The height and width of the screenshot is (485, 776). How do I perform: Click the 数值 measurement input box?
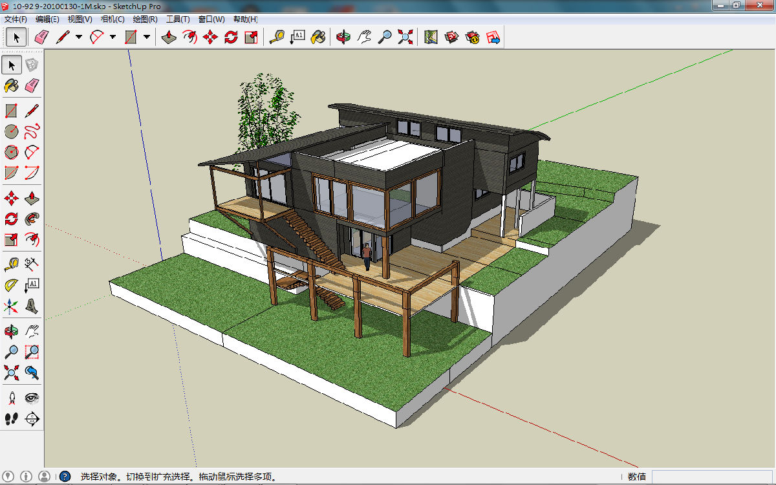coord(711,477)
